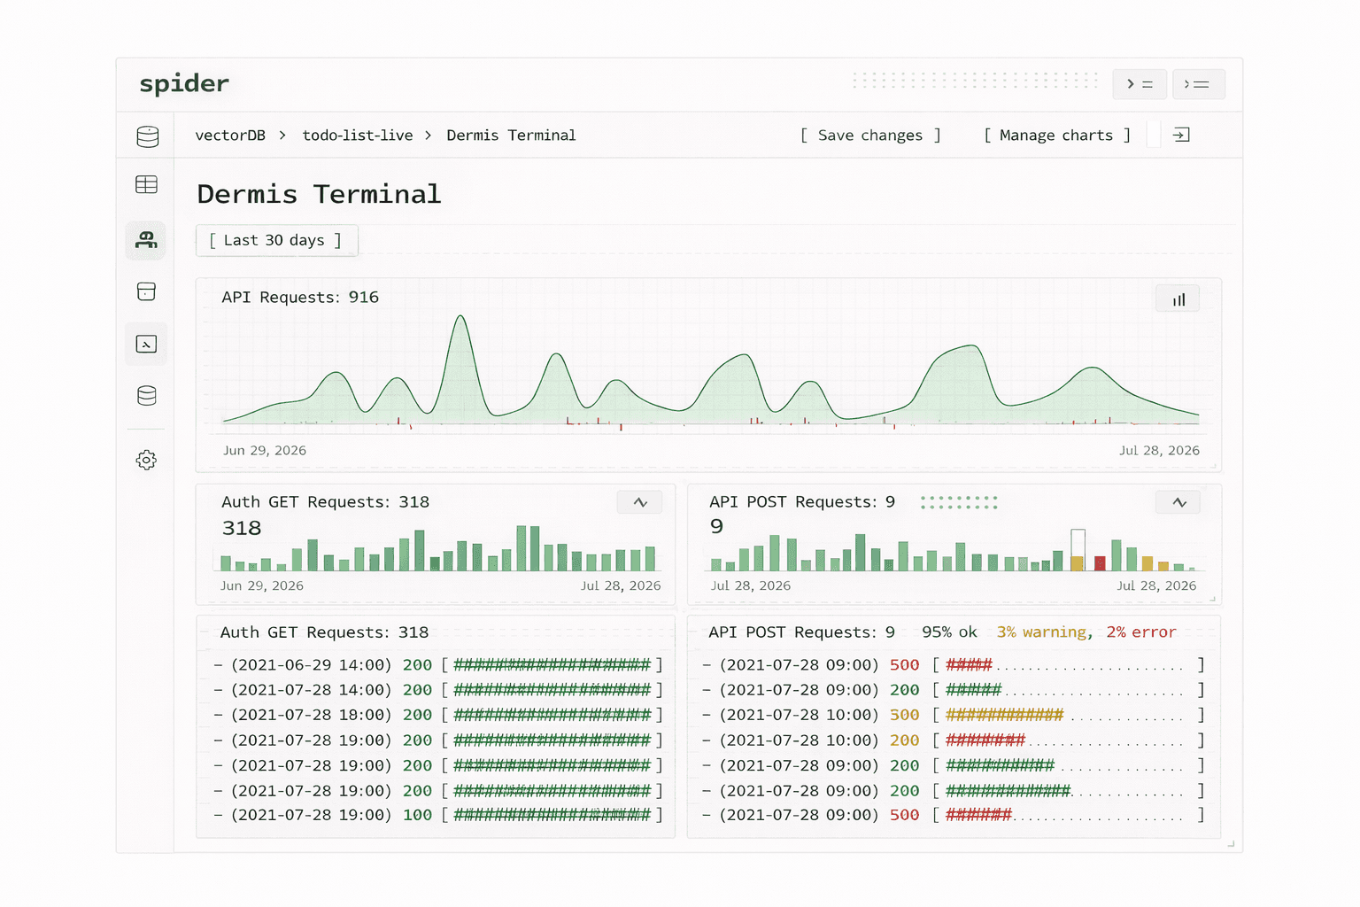Open the storage archive sidebar icon

point(147,291)
